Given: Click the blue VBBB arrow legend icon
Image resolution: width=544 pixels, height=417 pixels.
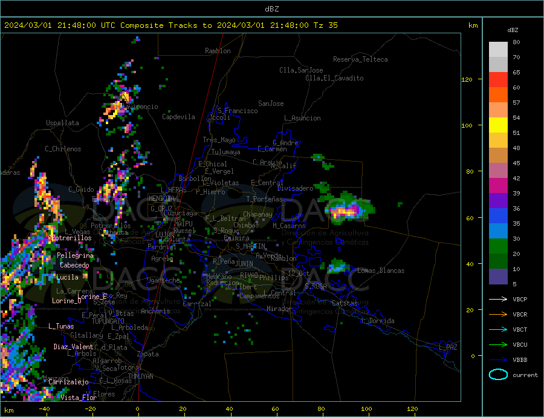Looking at the screenshot, I should tap(498, 360).
